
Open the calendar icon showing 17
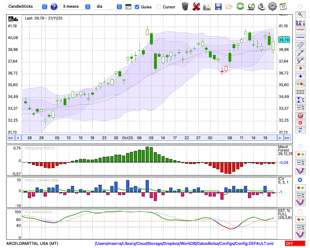tap(283, 7)
